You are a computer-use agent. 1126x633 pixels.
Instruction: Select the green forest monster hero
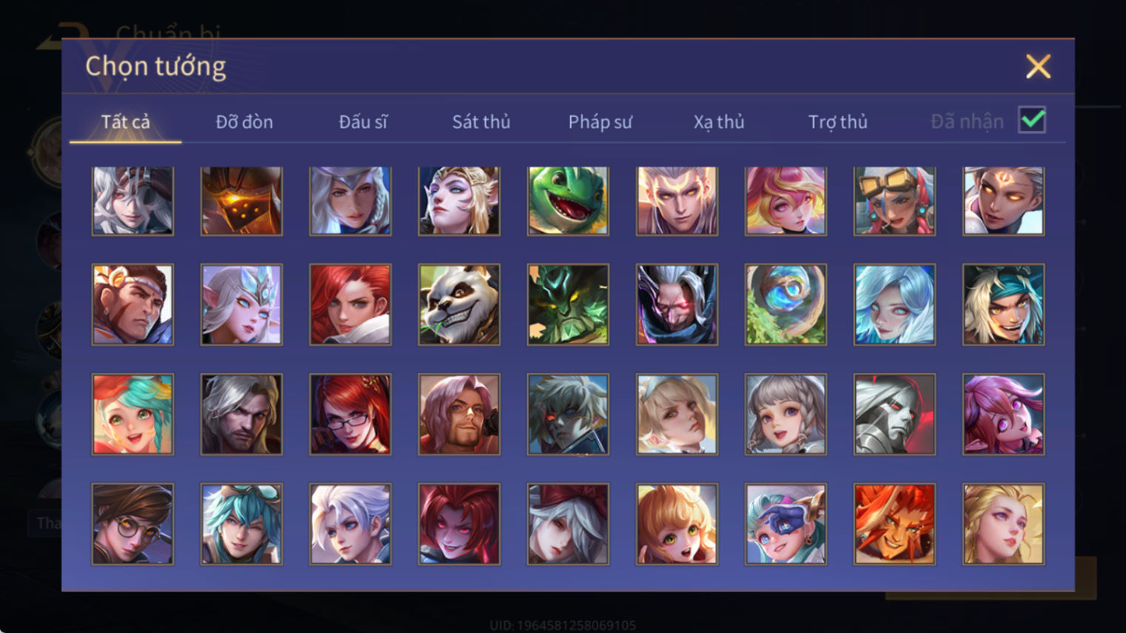point(568,305)
